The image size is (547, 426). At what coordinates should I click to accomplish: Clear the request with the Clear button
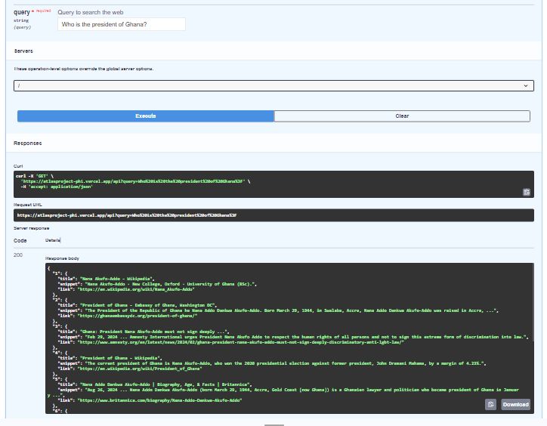402,116
